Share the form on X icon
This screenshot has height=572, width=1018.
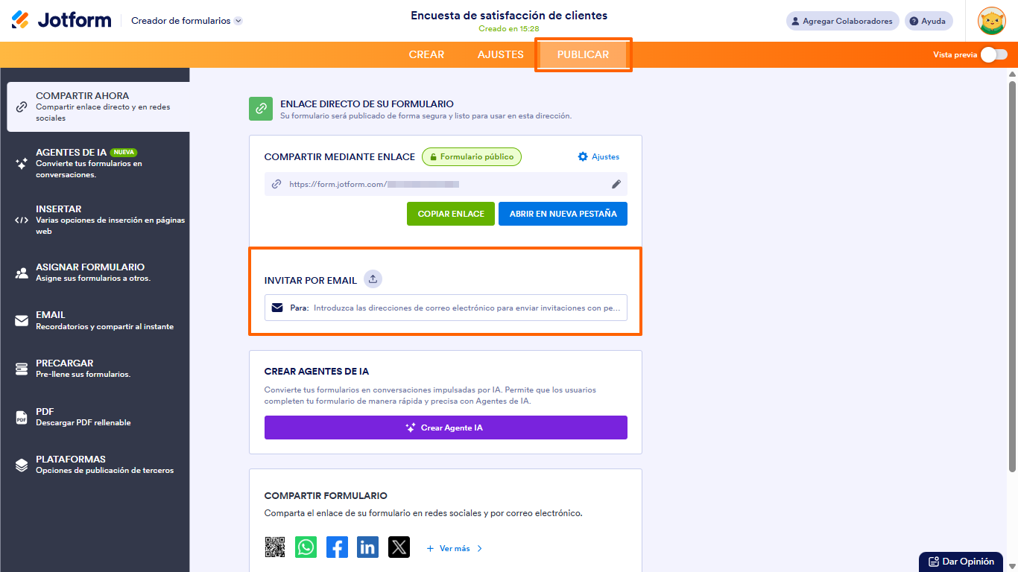tap(399, 547)
